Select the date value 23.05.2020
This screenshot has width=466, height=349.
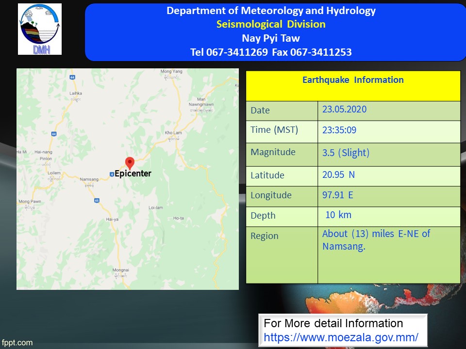[344, 110]
